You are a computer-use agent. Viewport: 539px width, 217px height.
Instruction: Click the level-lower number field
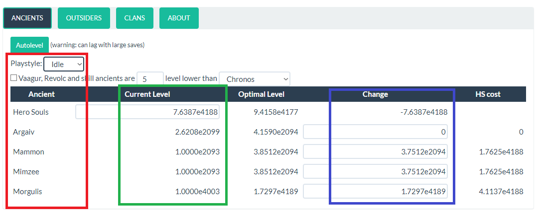click(x=150, y=78)
